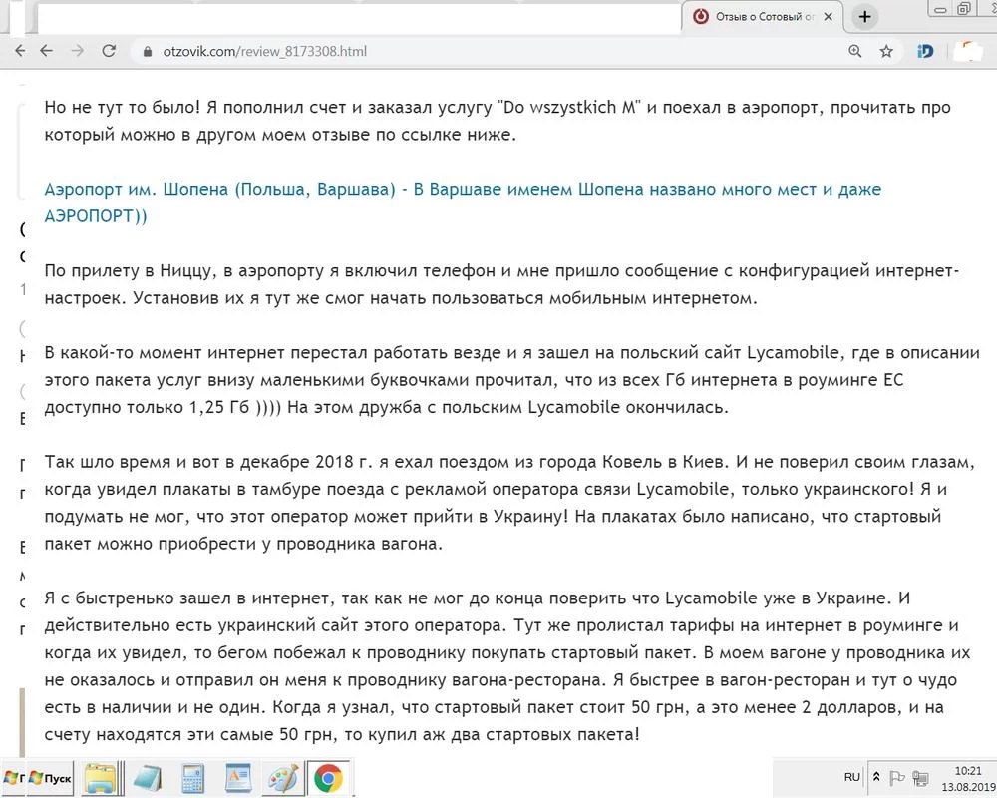
Task: Click the text "Я с быстренько зашел в интернет"
Action: 187,598
